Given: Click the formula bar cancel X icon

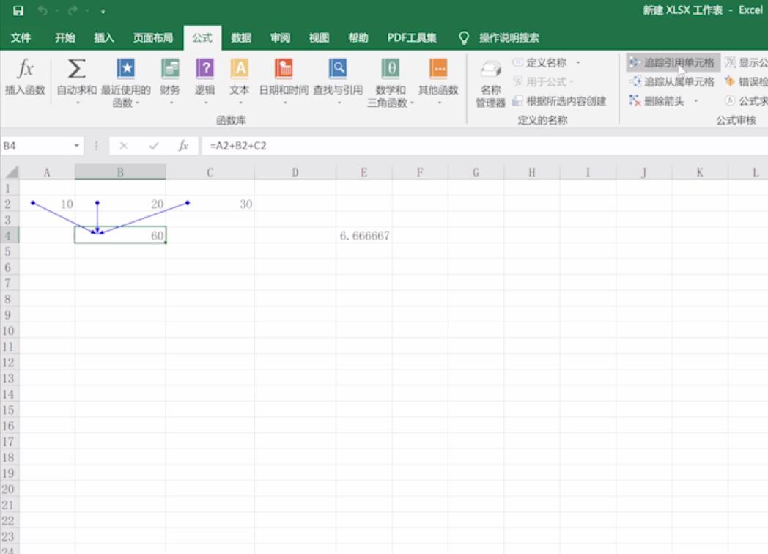Looking at the screenshot, I should 124,146.
